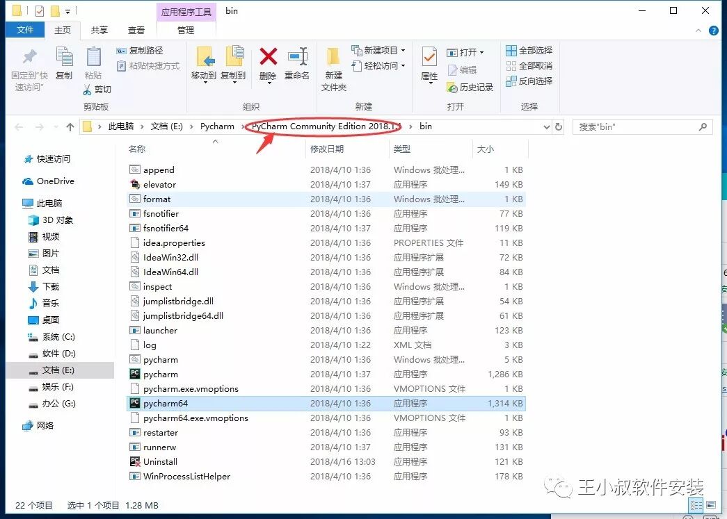Select OneDrive in the navigation pane
Viewport: 727px width, 519px height.
49,181
